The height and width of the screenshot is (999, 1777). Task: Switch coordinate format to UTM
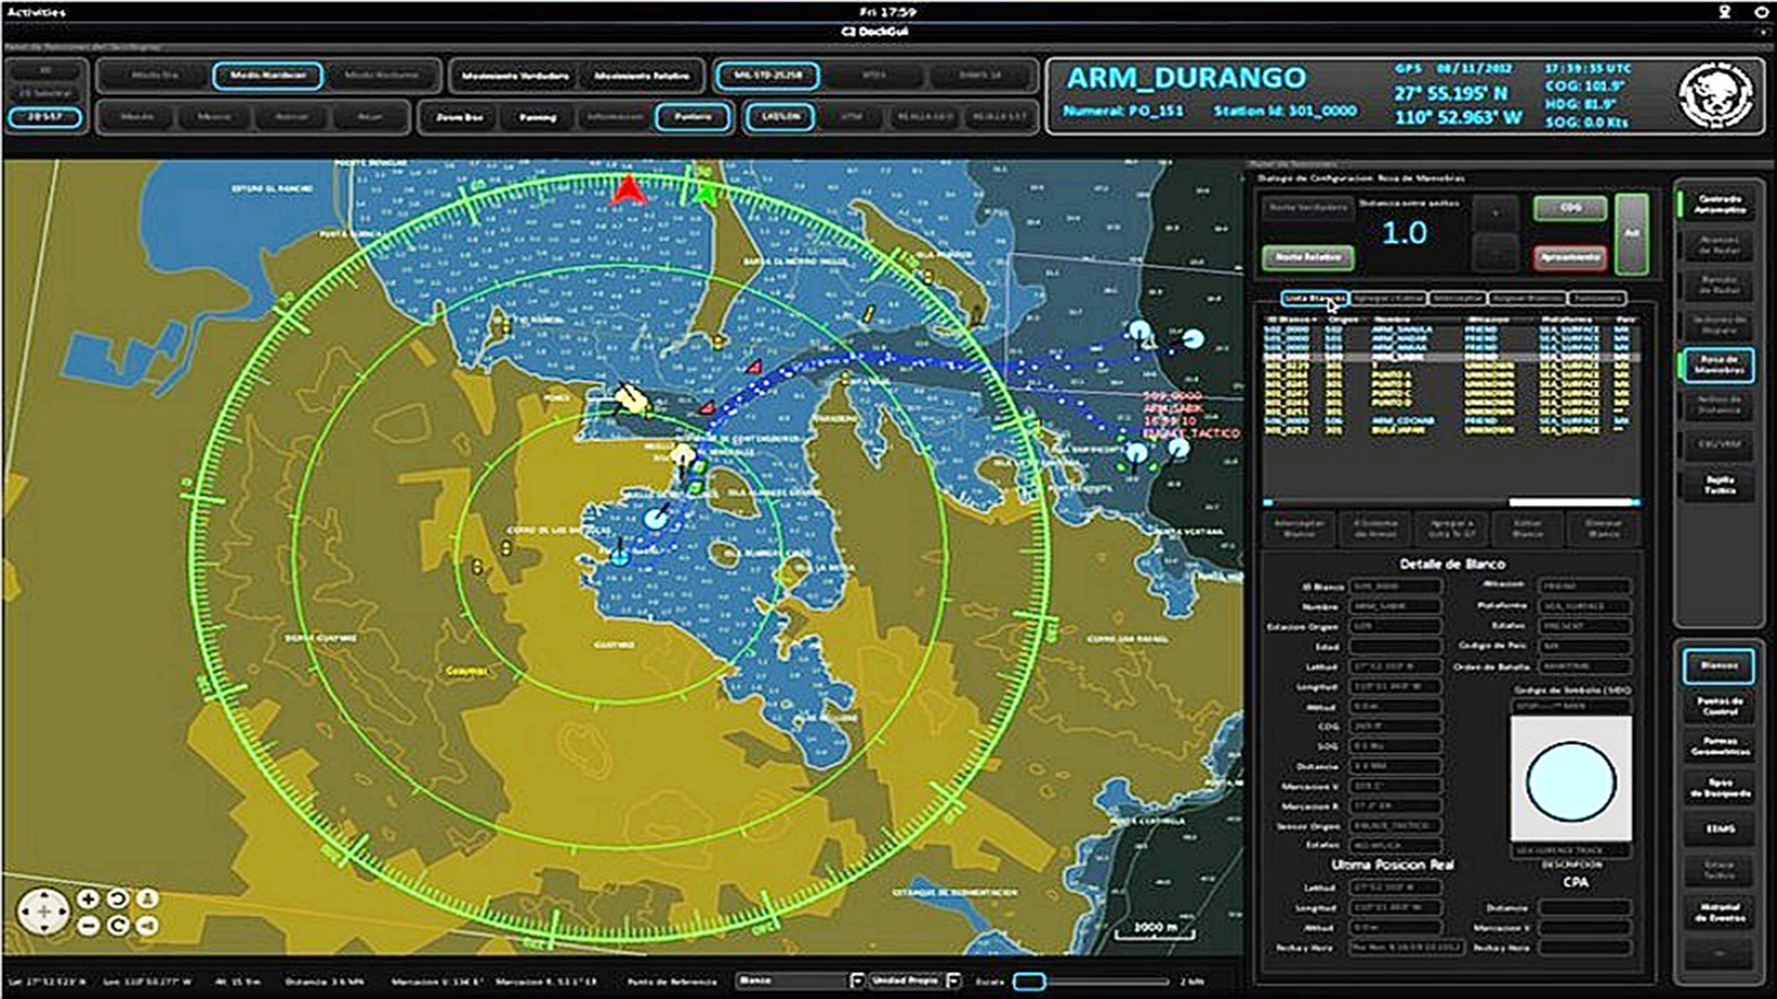[852, 117]
